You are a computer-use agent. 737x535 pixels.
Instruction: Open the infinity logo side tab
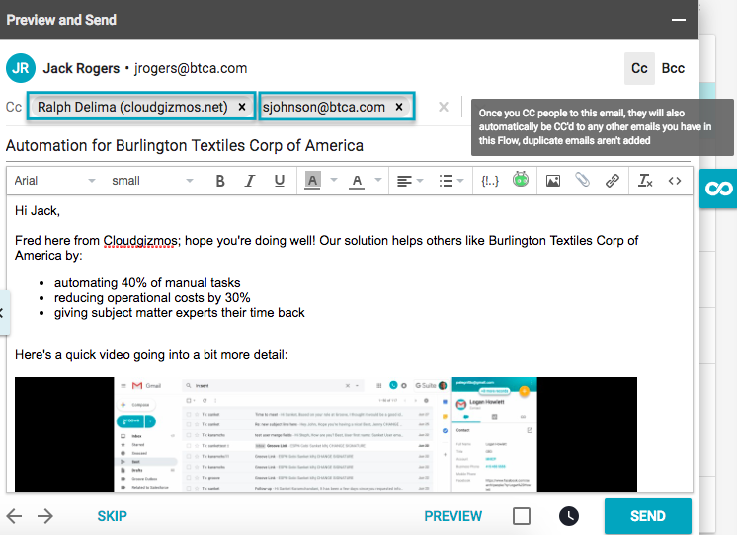[x=718, y=189]
